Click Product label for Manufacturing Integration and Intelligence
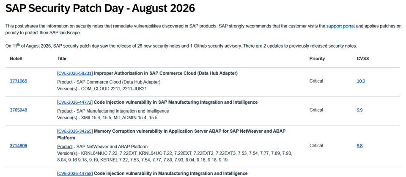The height and width of the screenshot is (177, 406). tap(65, 111)
